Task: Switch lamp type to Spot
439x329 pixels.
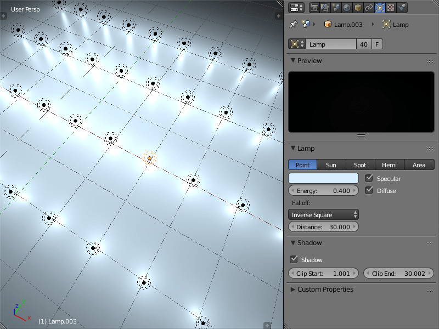Action: point(361,164)
